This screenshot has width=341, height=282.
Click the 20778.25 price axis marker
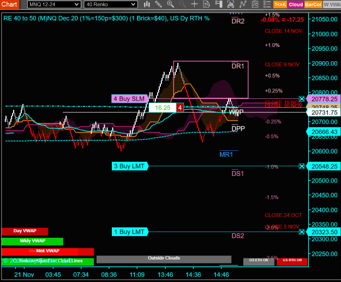click(x=324, y=99)
